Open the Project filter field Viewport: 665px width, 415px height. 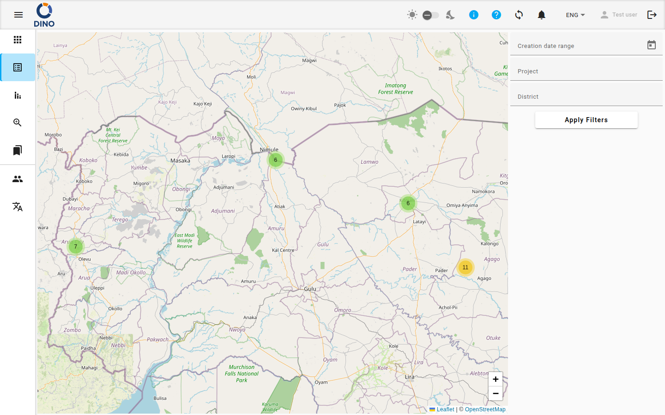click(x=586, y=70)
